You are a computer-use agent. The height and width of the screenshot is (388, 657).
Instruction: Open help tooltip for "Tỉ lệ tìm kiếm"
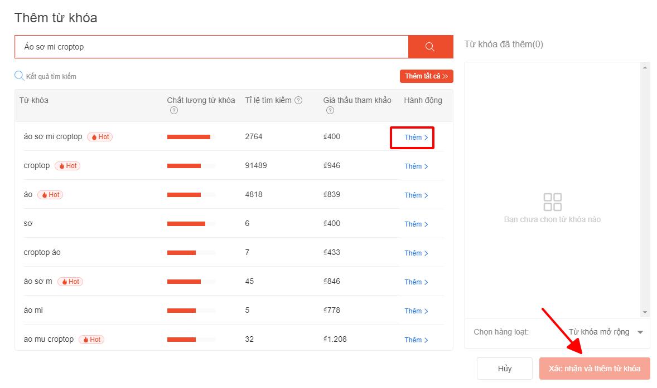pos(299,100)
